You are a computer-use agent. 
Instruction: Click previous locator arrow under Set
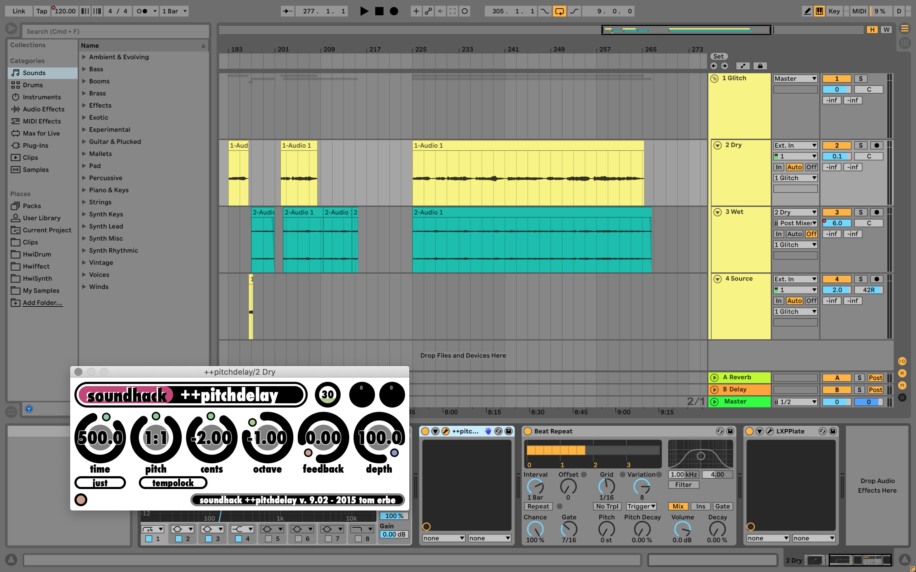714,66
